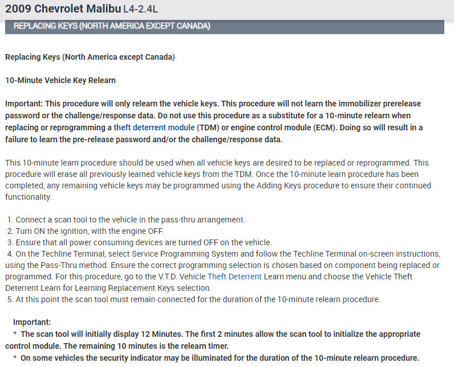The height and width of the screenshot is (367, 454).
Task: Click the lower standalone "Important:" label
Action: 32,322
